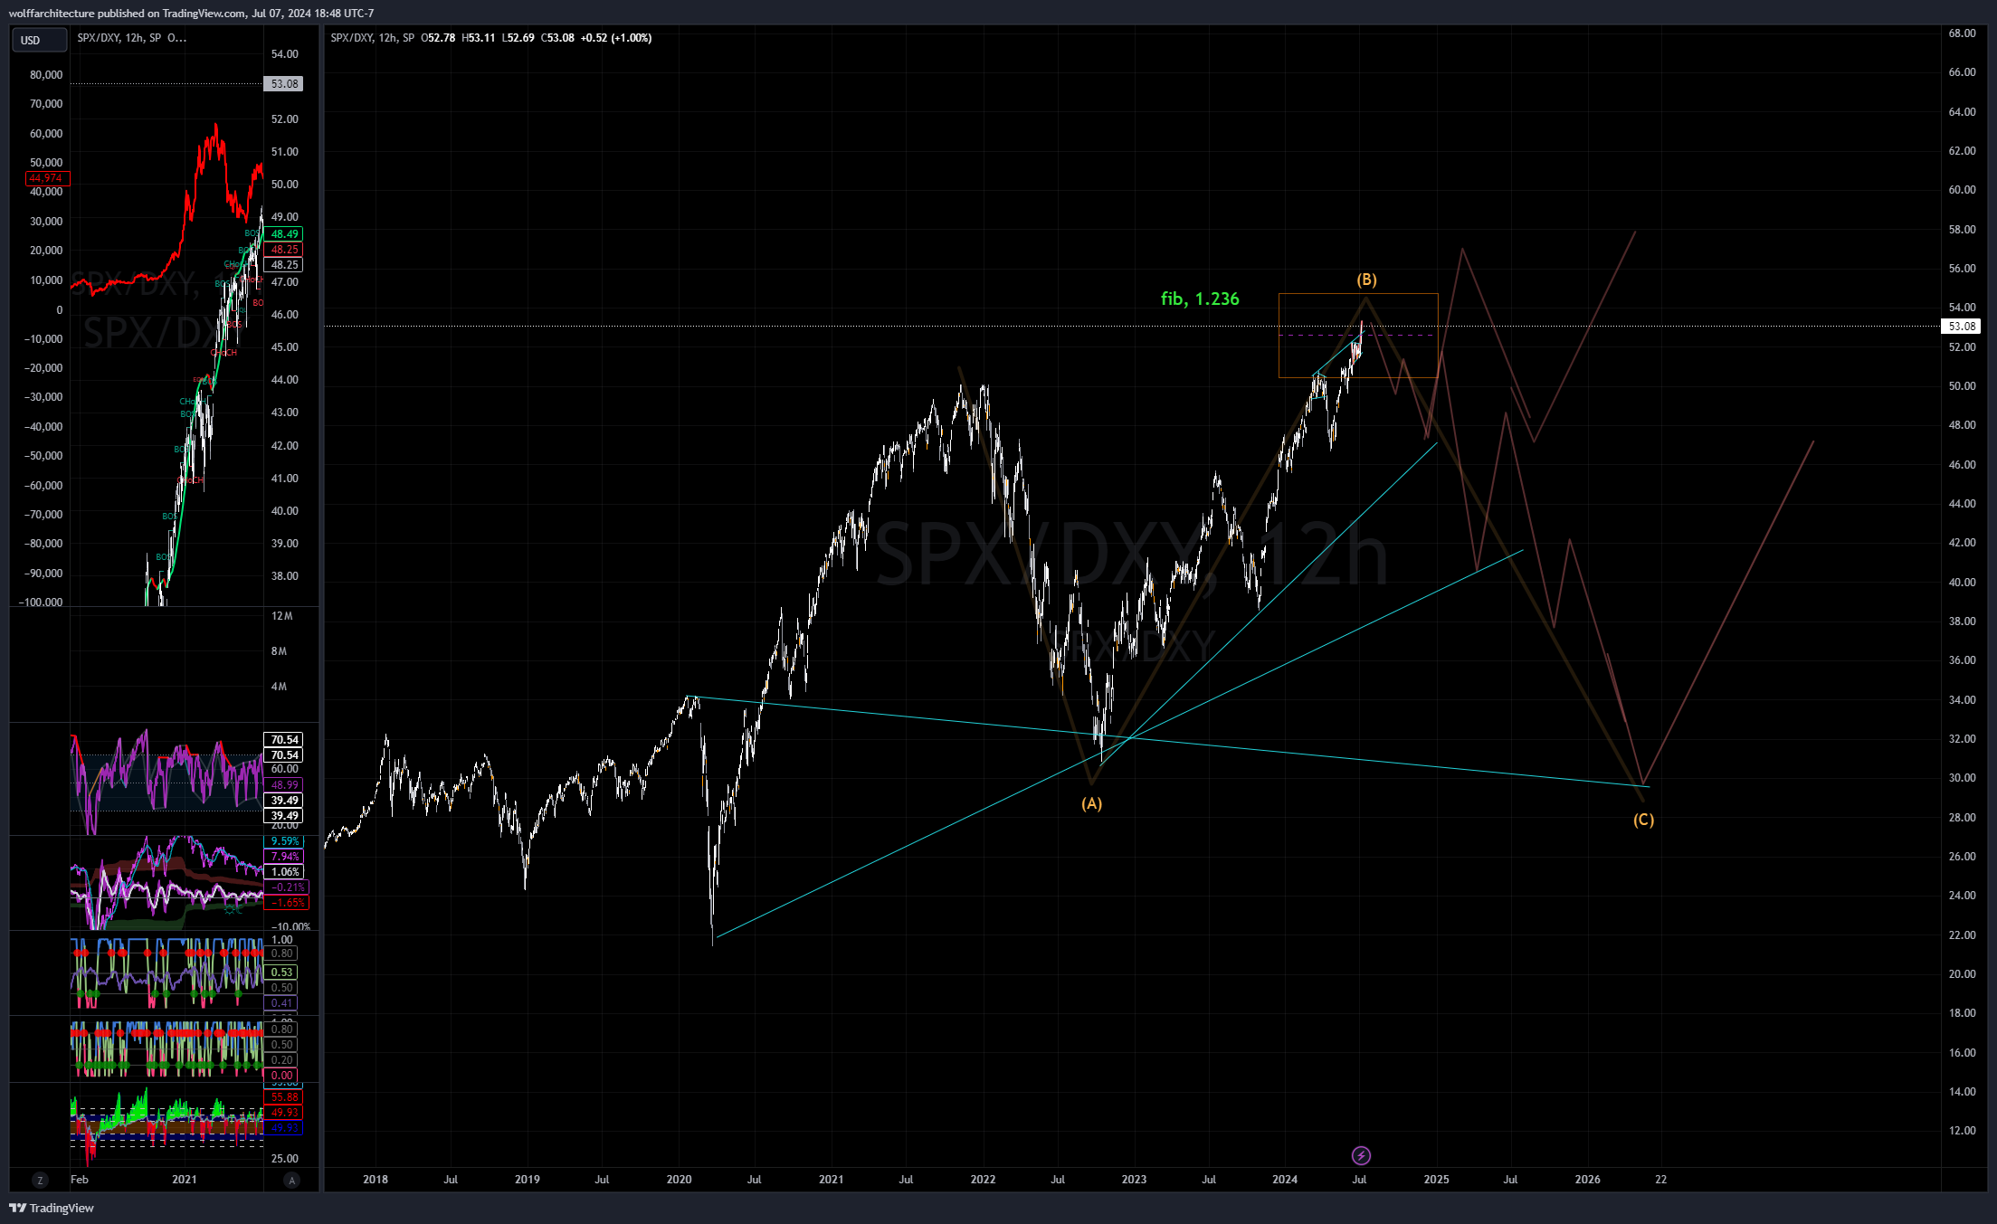This screenshot has width=1997, height=1224.
Task: Click the 2025 date on time axis
Action: click(1436, 1180)
